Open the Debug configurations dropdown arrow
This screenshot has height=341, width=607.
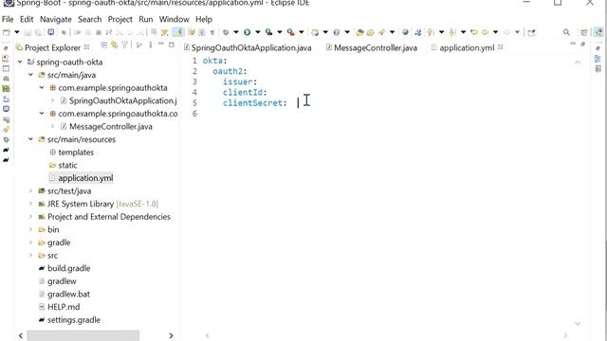point(236,32)
